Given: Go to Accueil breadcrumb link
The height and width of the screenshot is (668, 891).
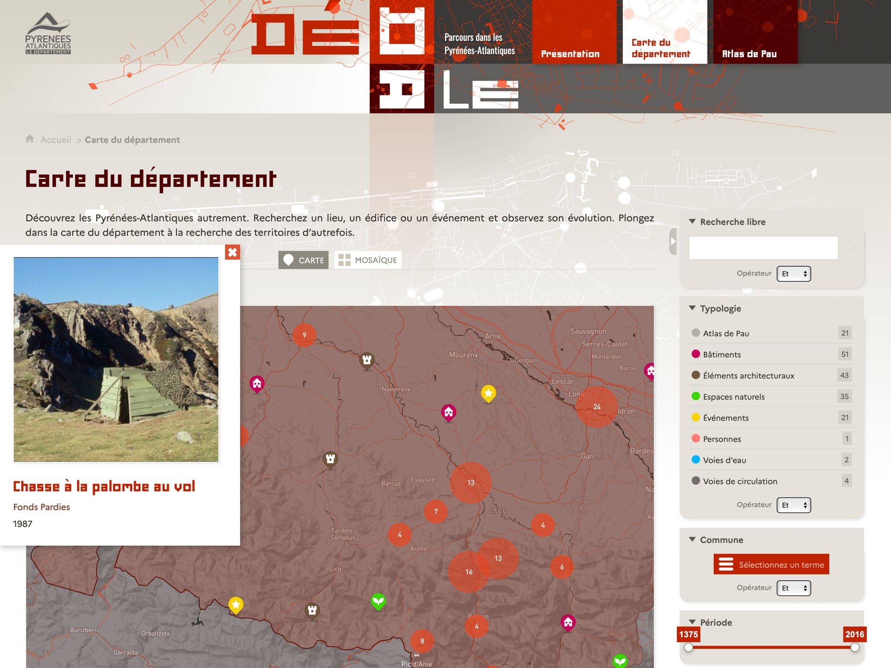Looking at the screenshot, I should click(x=56, y=140).
